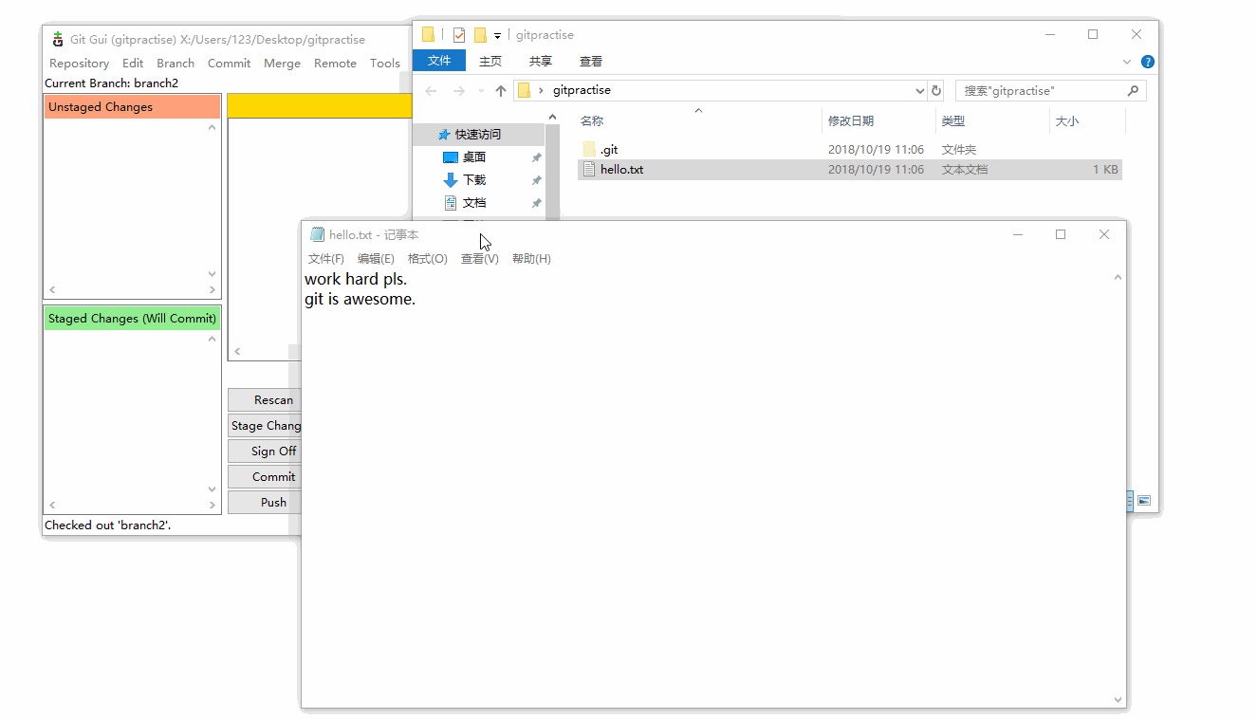Switch to the 查看 ribbon tab in Explorer

tap(591, 61)
